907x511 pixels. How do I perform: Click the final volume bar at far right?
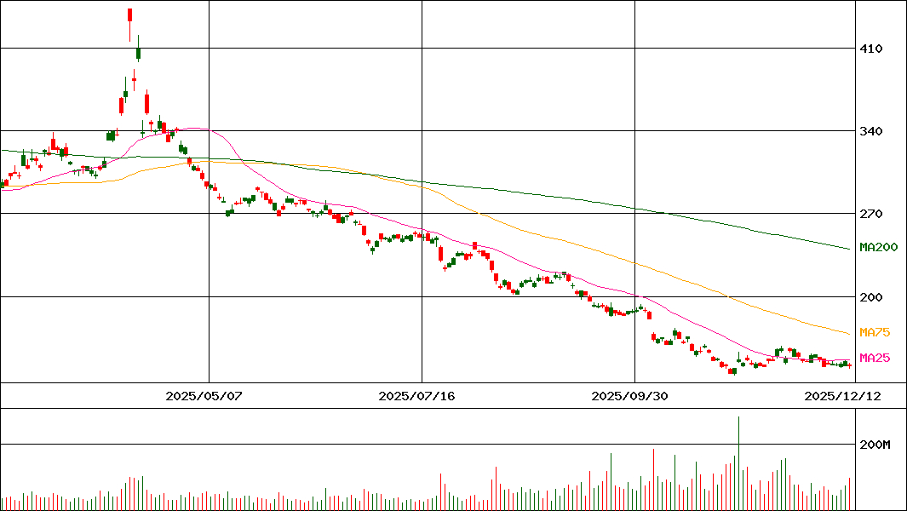click(x=849, y=493)
